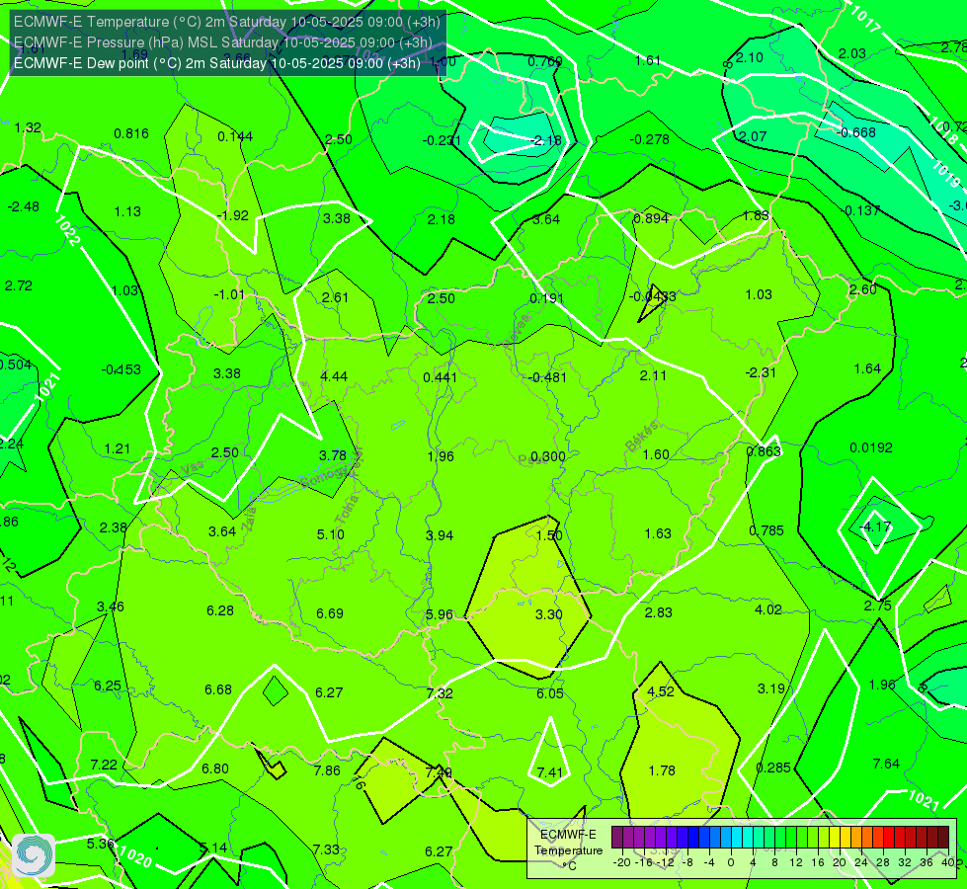
Task: Click the dew point value 6.80
Action: pyautogui.click(x=215, y=769)
